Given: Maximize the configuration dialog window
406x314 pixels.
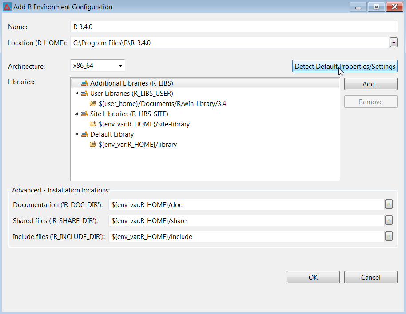Looking at the screenshot, I should [x=376, y=7].
